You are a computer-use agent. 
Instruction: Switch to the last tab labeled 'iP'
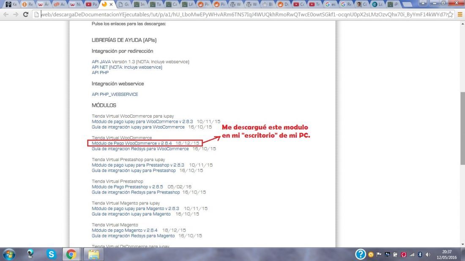394,5
